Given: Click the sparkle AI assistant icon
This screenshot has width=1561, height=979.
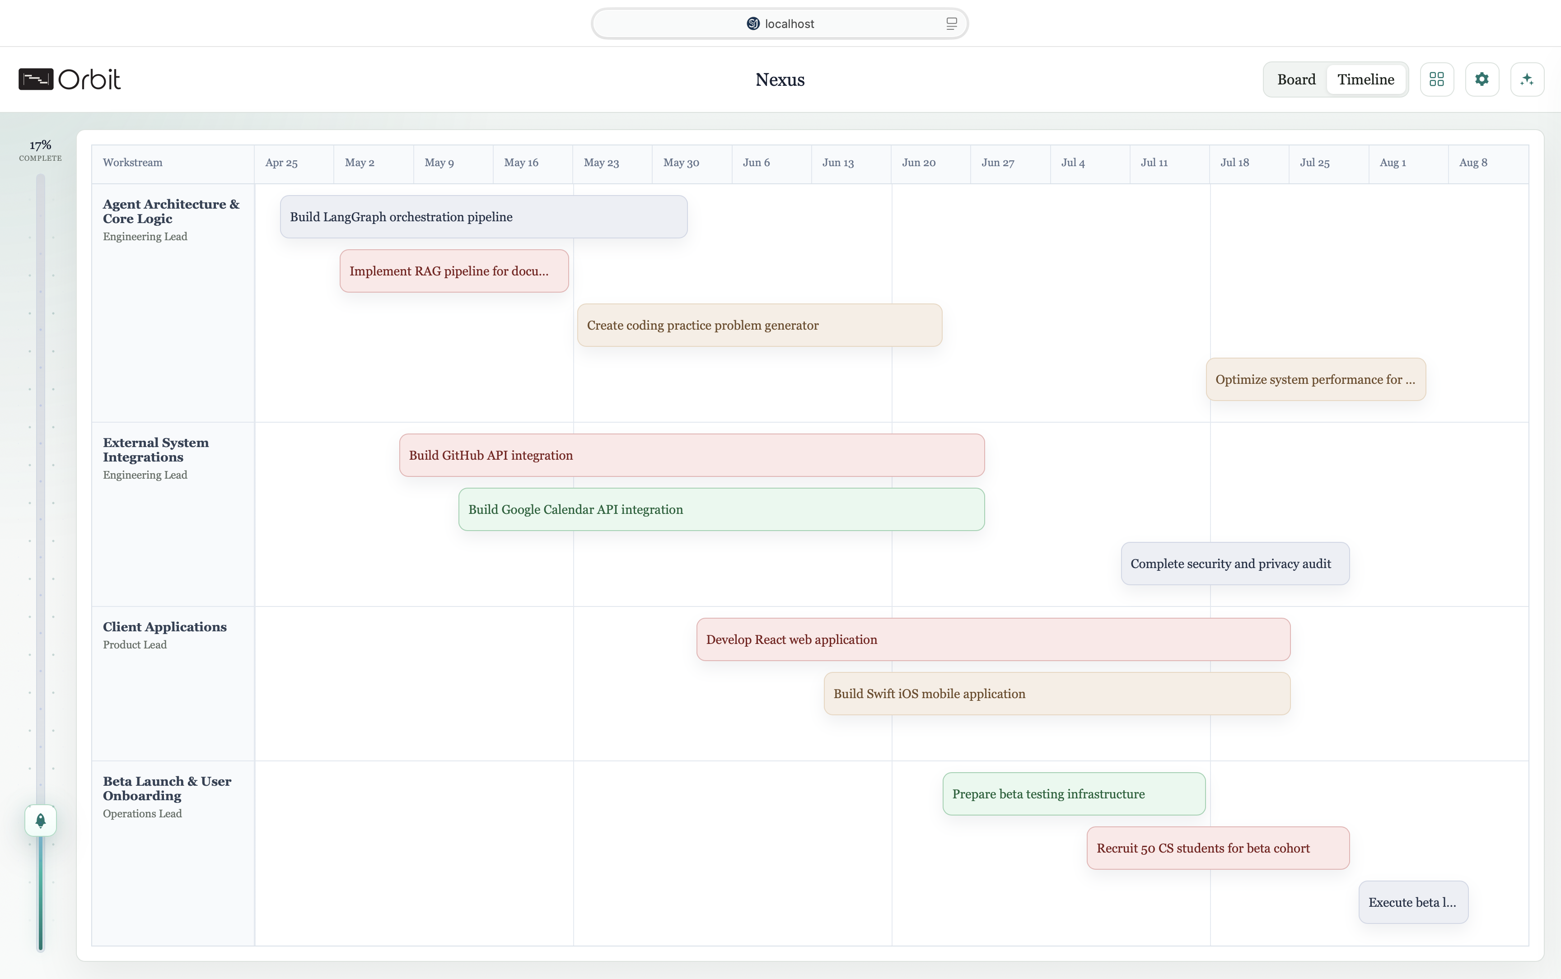Looking at the screenshot, I should (1527, 79).
